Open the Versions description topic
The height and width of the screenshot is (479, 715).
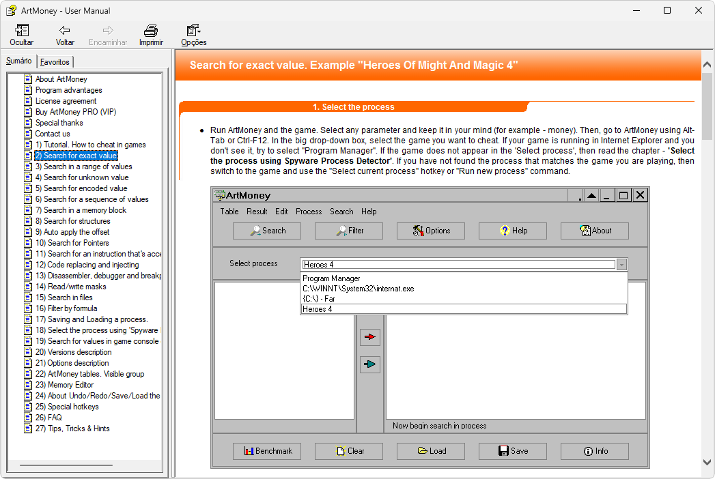(74, 352)
